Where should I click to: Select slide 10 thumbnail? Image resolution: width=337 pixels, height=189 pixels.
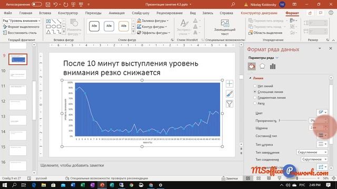point(18,74)
